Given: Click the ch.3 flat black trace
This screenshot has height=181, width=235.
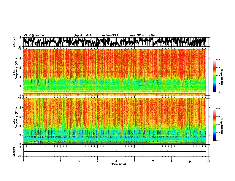Looking at the screenshot, I should pos(115,151).
